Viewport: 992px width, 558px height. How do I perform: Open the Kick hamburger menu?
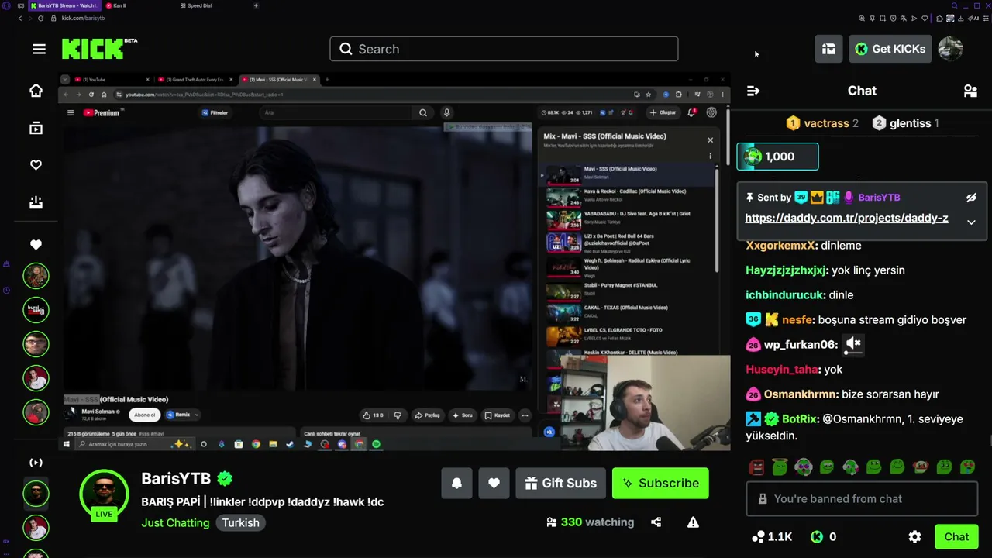tap(39, 49)
